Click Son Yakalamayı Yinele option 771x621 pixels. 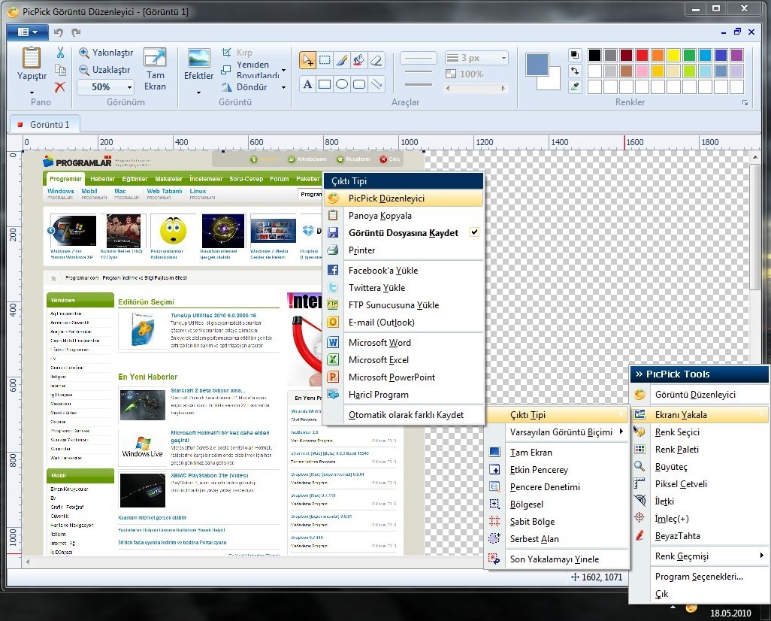click(x=558, y=559)
